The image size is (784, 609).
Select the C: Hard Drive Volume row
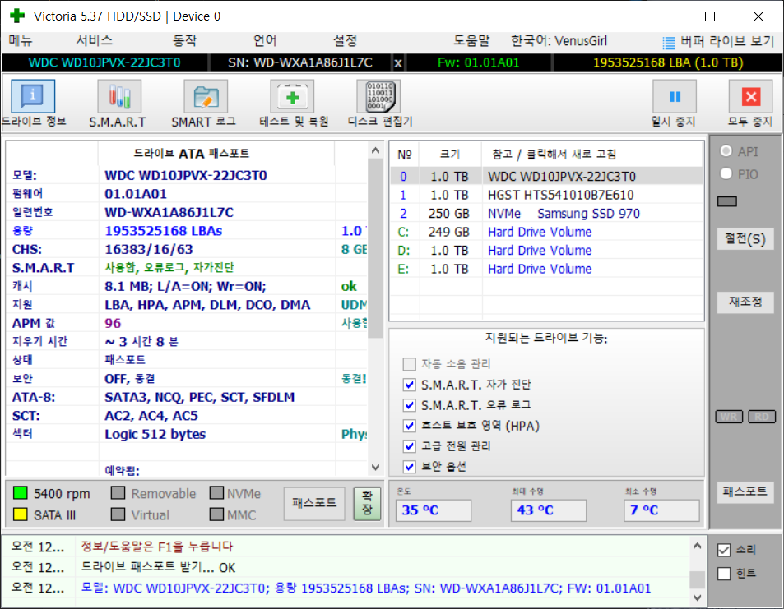pos(546,232)
